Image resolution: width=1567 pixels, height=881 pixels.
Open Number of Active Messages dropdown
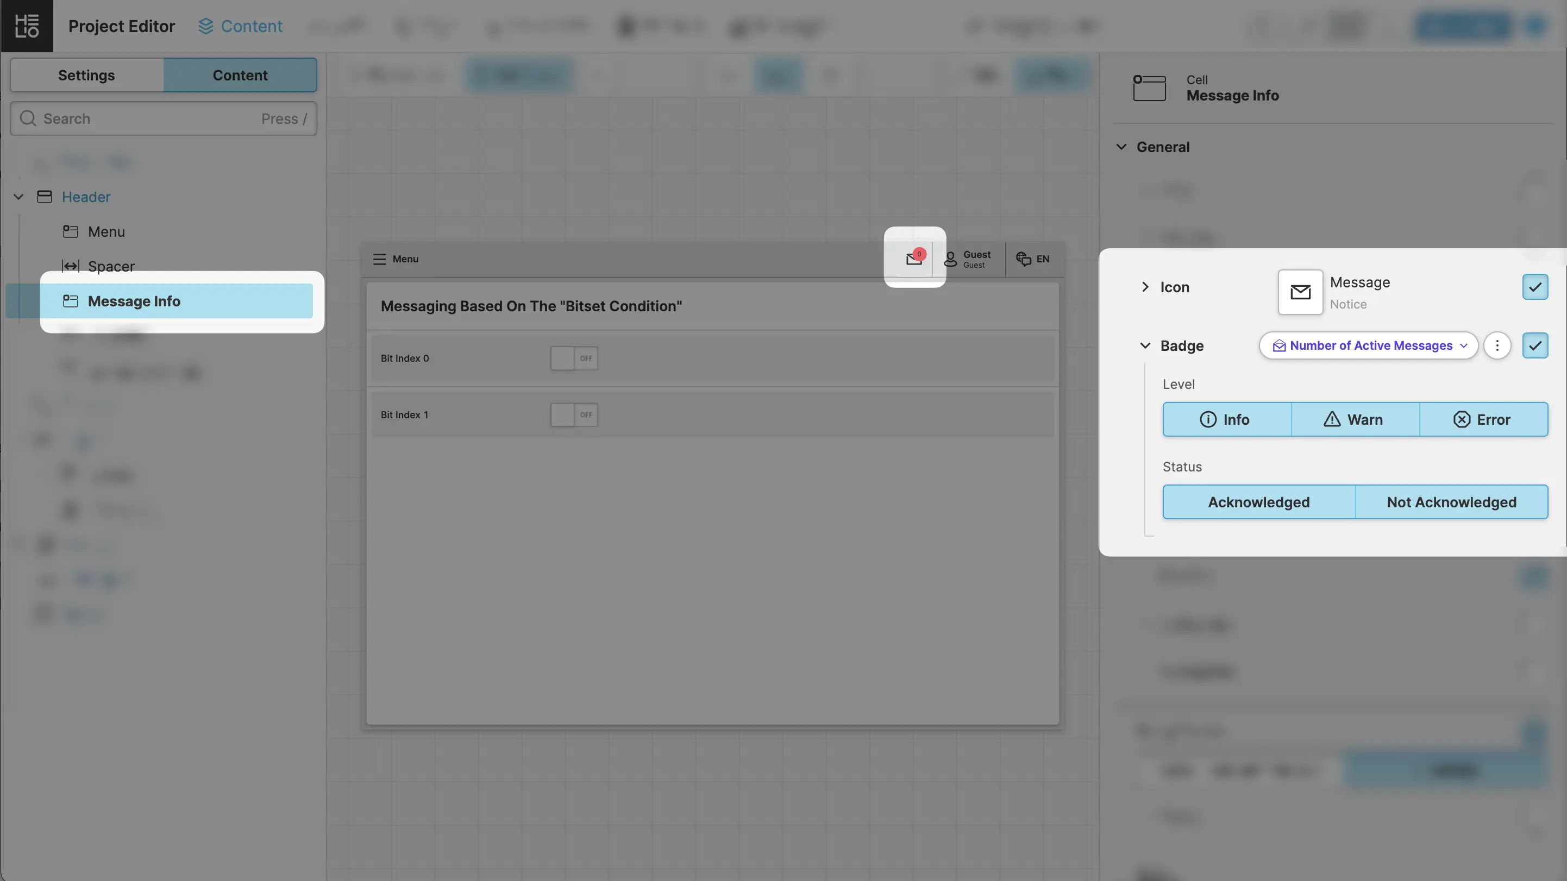1368,345
